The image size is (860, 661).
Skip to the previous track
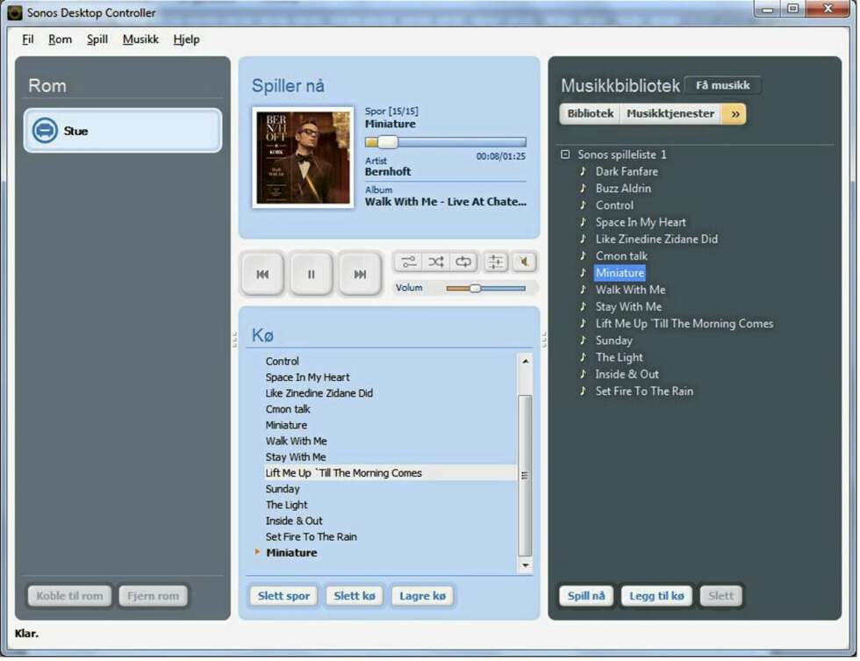[x=262, y=274]
